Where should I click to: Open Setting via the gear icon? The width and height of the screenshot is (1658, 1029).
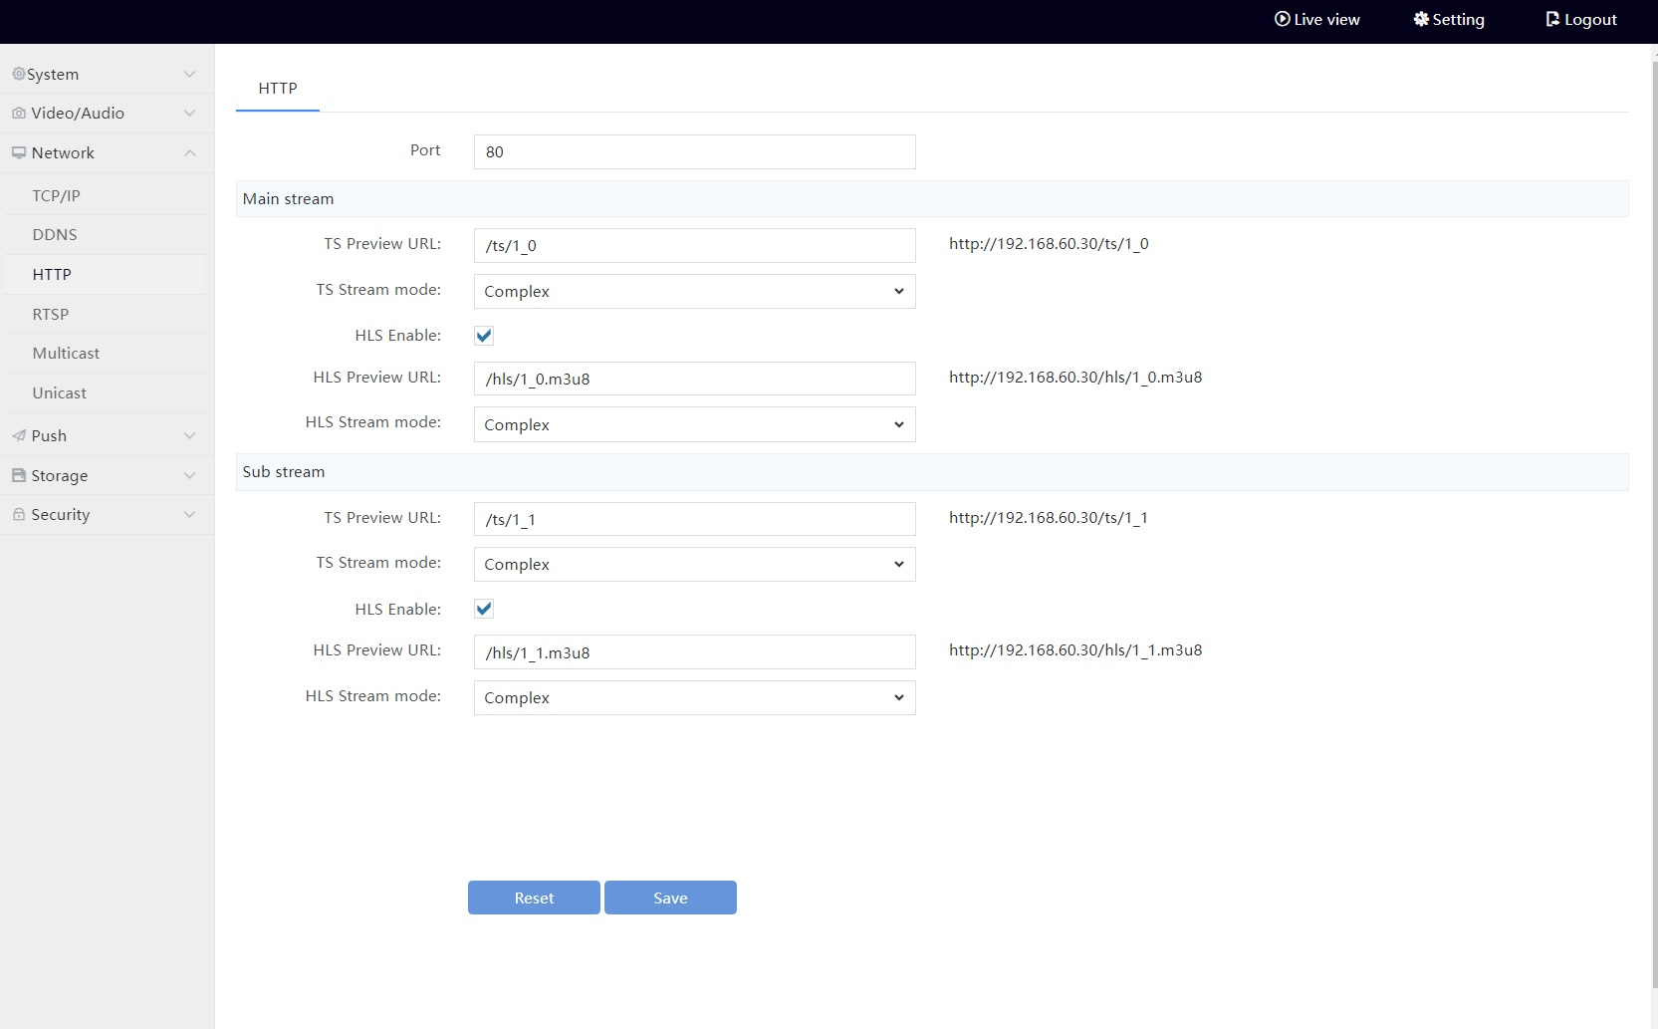point(1421,19)
